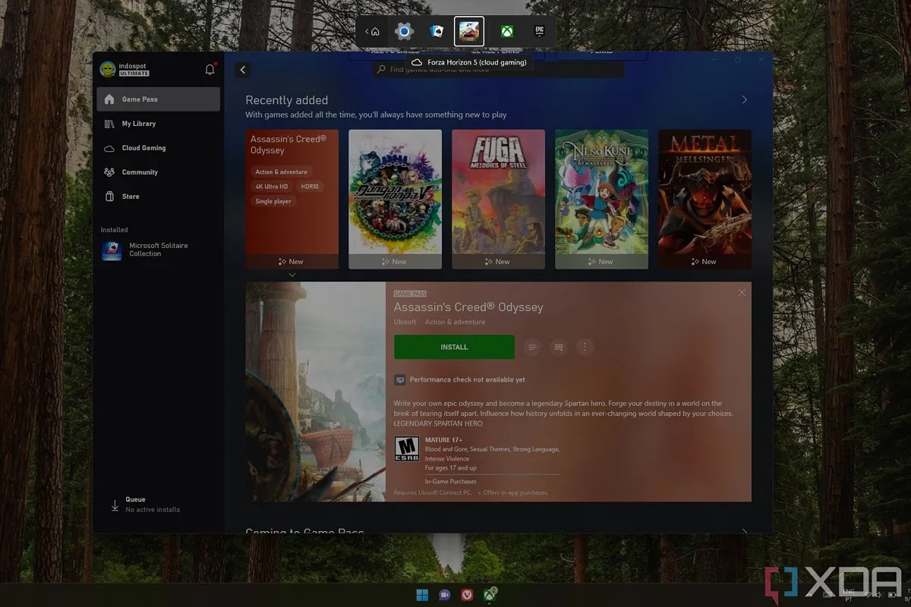Open Windows Start button on taskbar
The height and width of the screenshot is (607, 911).
[422, 595]
